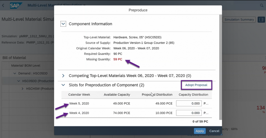Focus Capacity Distribution field for Week 4
266x138 pixels.
[x=189, y=113]
